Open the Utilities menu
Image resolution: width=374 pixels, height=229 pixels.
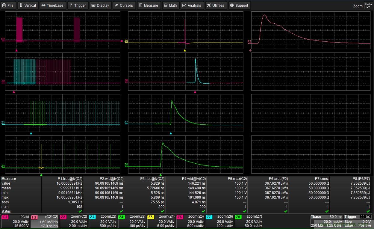click(x=216, y=5)
